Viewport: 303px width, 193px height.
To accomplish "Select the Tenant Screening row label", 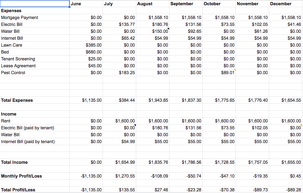I will coord(18,59).
